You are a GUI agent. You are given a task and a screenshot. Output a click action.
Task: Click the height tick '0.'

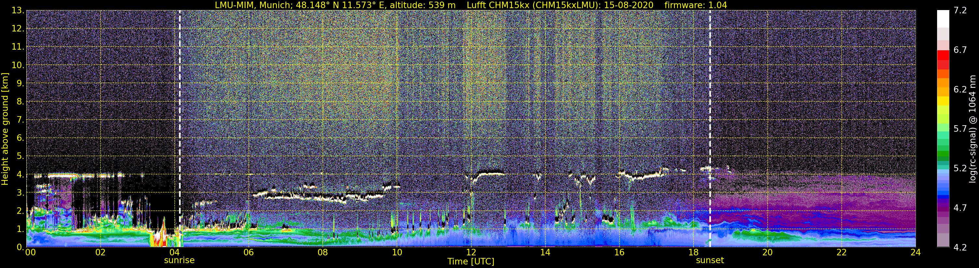pos(20,247)
